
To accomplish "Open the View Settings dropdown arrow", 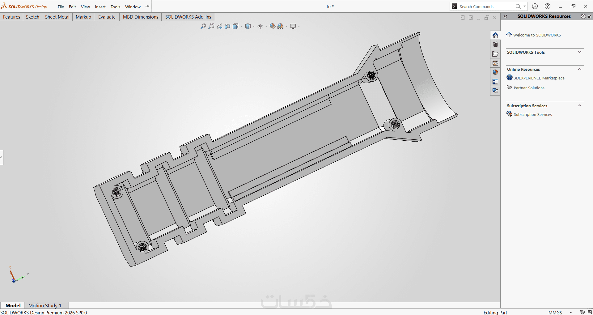I will [x=299, y=27].
